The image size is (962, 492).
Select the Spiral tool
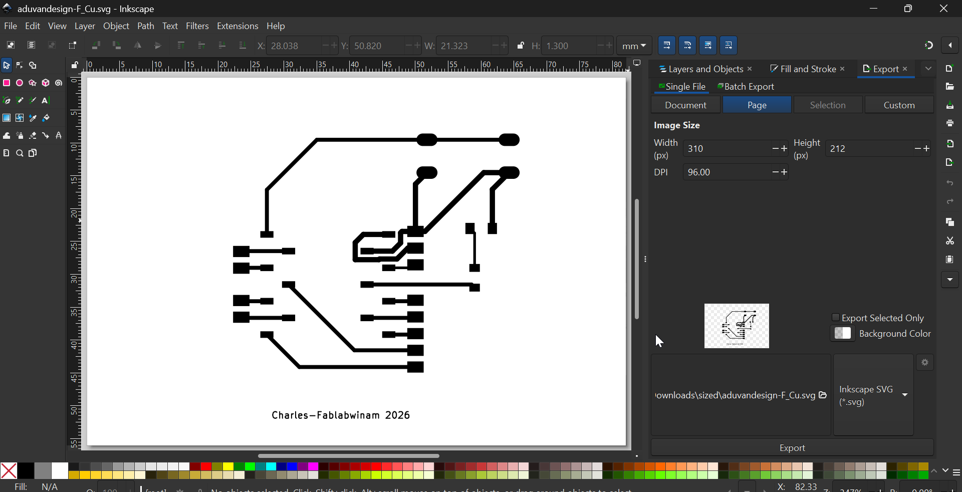[x=59, y=83]
